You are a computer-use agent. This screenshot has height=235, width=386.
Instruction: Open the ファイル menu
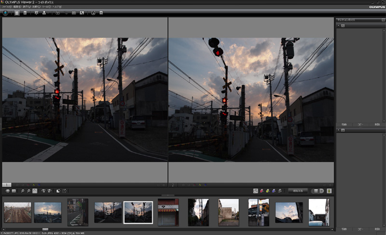point(6,8)
